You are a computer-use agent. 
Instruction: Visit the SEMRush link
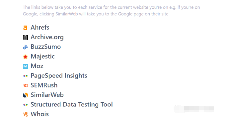coord(44,85)
